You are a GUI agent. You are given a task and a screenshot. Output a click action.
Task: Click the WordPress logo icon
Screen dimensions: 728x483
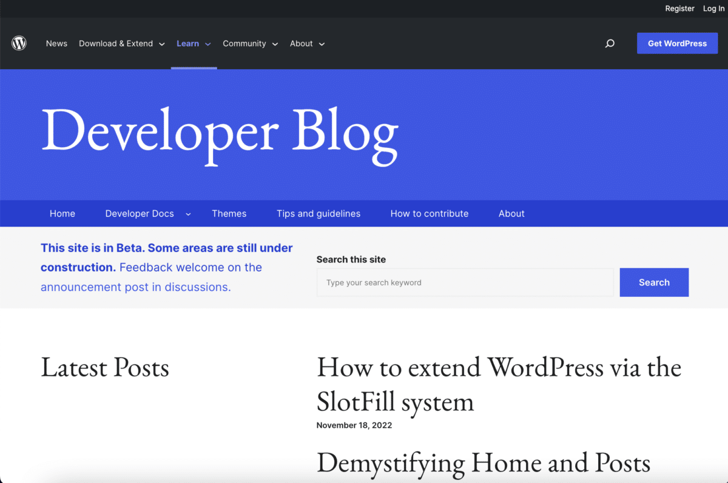(x=19, y=44)
